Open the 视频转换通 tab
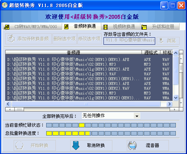The image size is (187, 154). coord(120,27)
